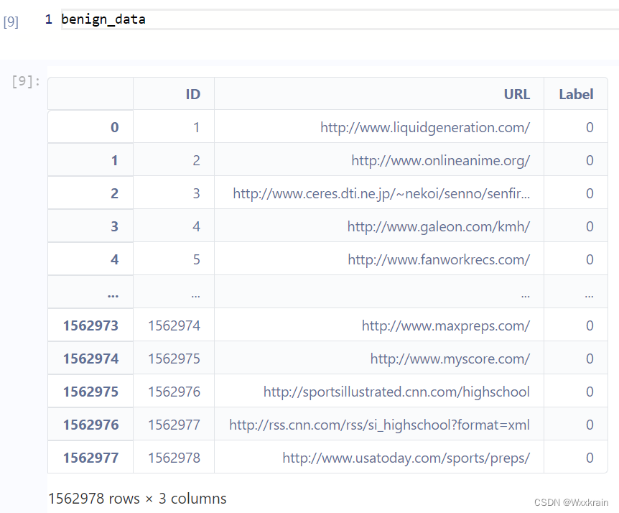Click the Label value for maxpreps row
Screen dimensions: 619x513
[x=576, y=325]
